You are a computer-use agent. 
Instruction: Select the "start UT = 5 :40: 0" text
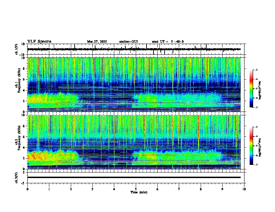[x=168, y=42]
